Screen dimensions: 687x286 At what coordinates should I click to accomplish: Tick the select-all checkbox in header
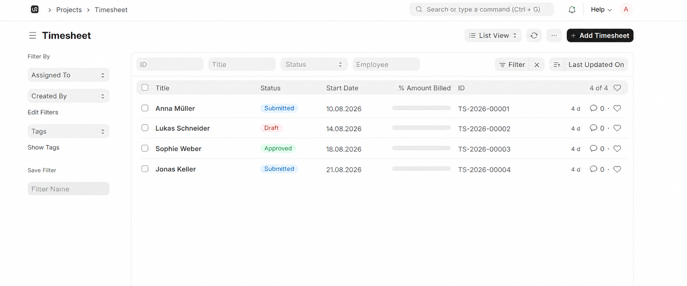coord(145,88)
